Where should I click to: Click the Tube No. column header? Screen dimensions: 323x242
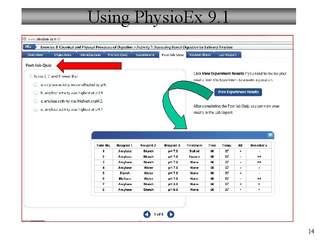[x=104, y=145]
